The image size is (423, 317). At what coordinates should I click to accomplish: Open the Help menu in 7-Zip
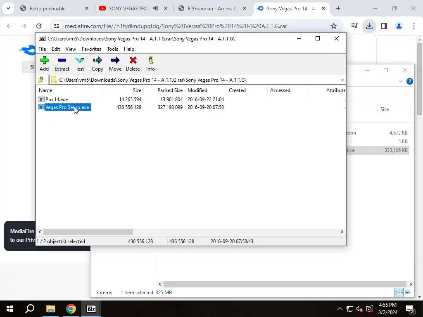(129, 49)
